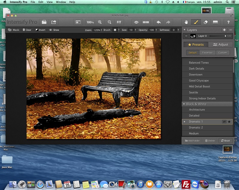239x190 pixels.
Task: Apply the Downtown preset
Action: (207, 75)
